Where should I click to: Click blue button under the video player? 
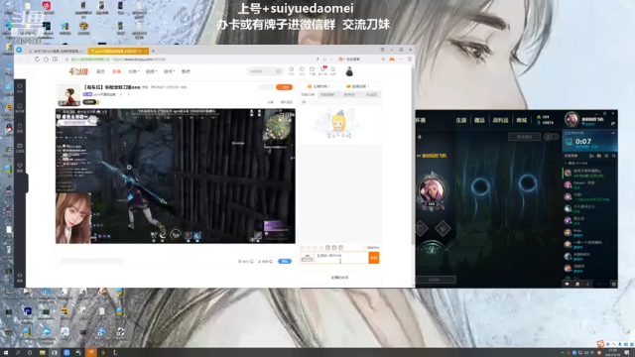(285, 262)
